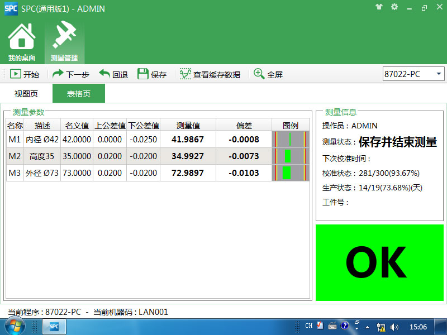Click the 测量值 column header
The height and width of the screenshot is (335, 447).
click(x=188, y=125)
